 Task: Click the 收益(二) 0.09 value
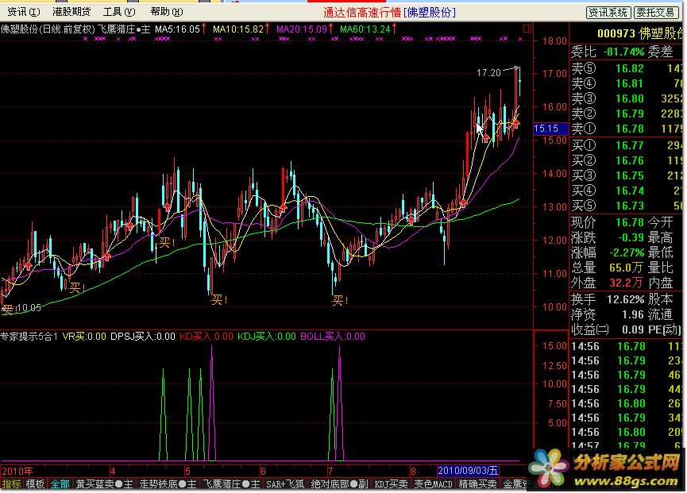[x=633, y=329]
